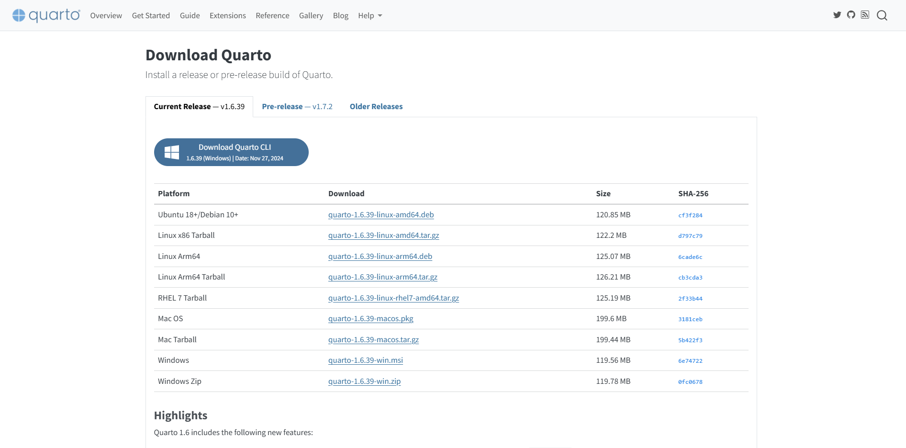Click the 0fc0678 checksum link
Screen dimensions: 906x448
point(690,382)
